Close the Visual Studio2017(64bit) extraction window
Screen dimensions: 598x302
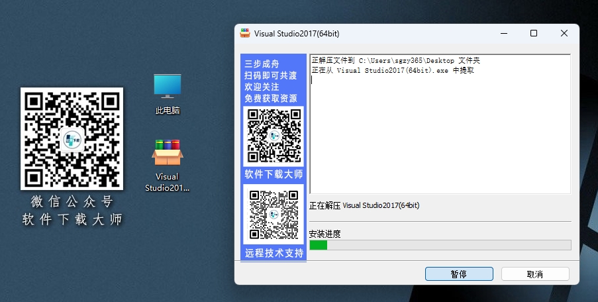(564, 33)
